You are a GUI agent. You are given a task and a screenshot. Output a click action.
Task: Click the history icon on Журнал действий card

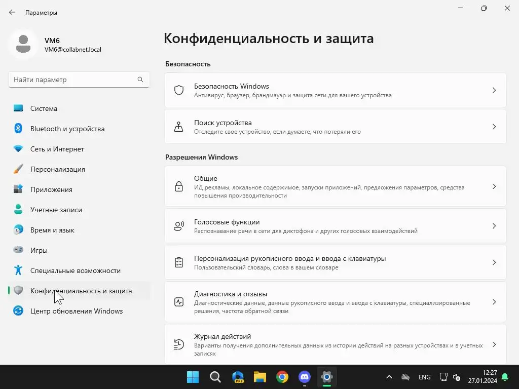coord(179,344)
